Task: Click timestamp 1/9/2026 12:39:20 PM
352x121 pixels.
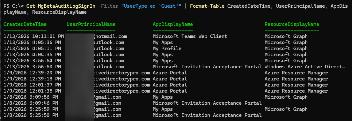Action: click(32, 73)
